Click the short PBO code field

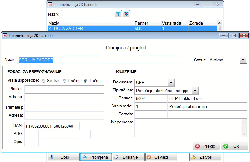tap(31, 134)
